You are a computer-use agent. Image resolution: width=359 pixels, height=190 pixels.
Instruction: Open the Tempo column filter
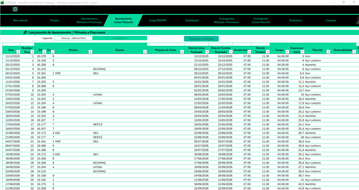[287, 52]
